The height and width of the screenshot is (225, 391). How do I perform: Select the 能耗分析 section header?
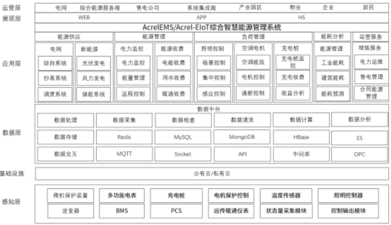point(332,37)
